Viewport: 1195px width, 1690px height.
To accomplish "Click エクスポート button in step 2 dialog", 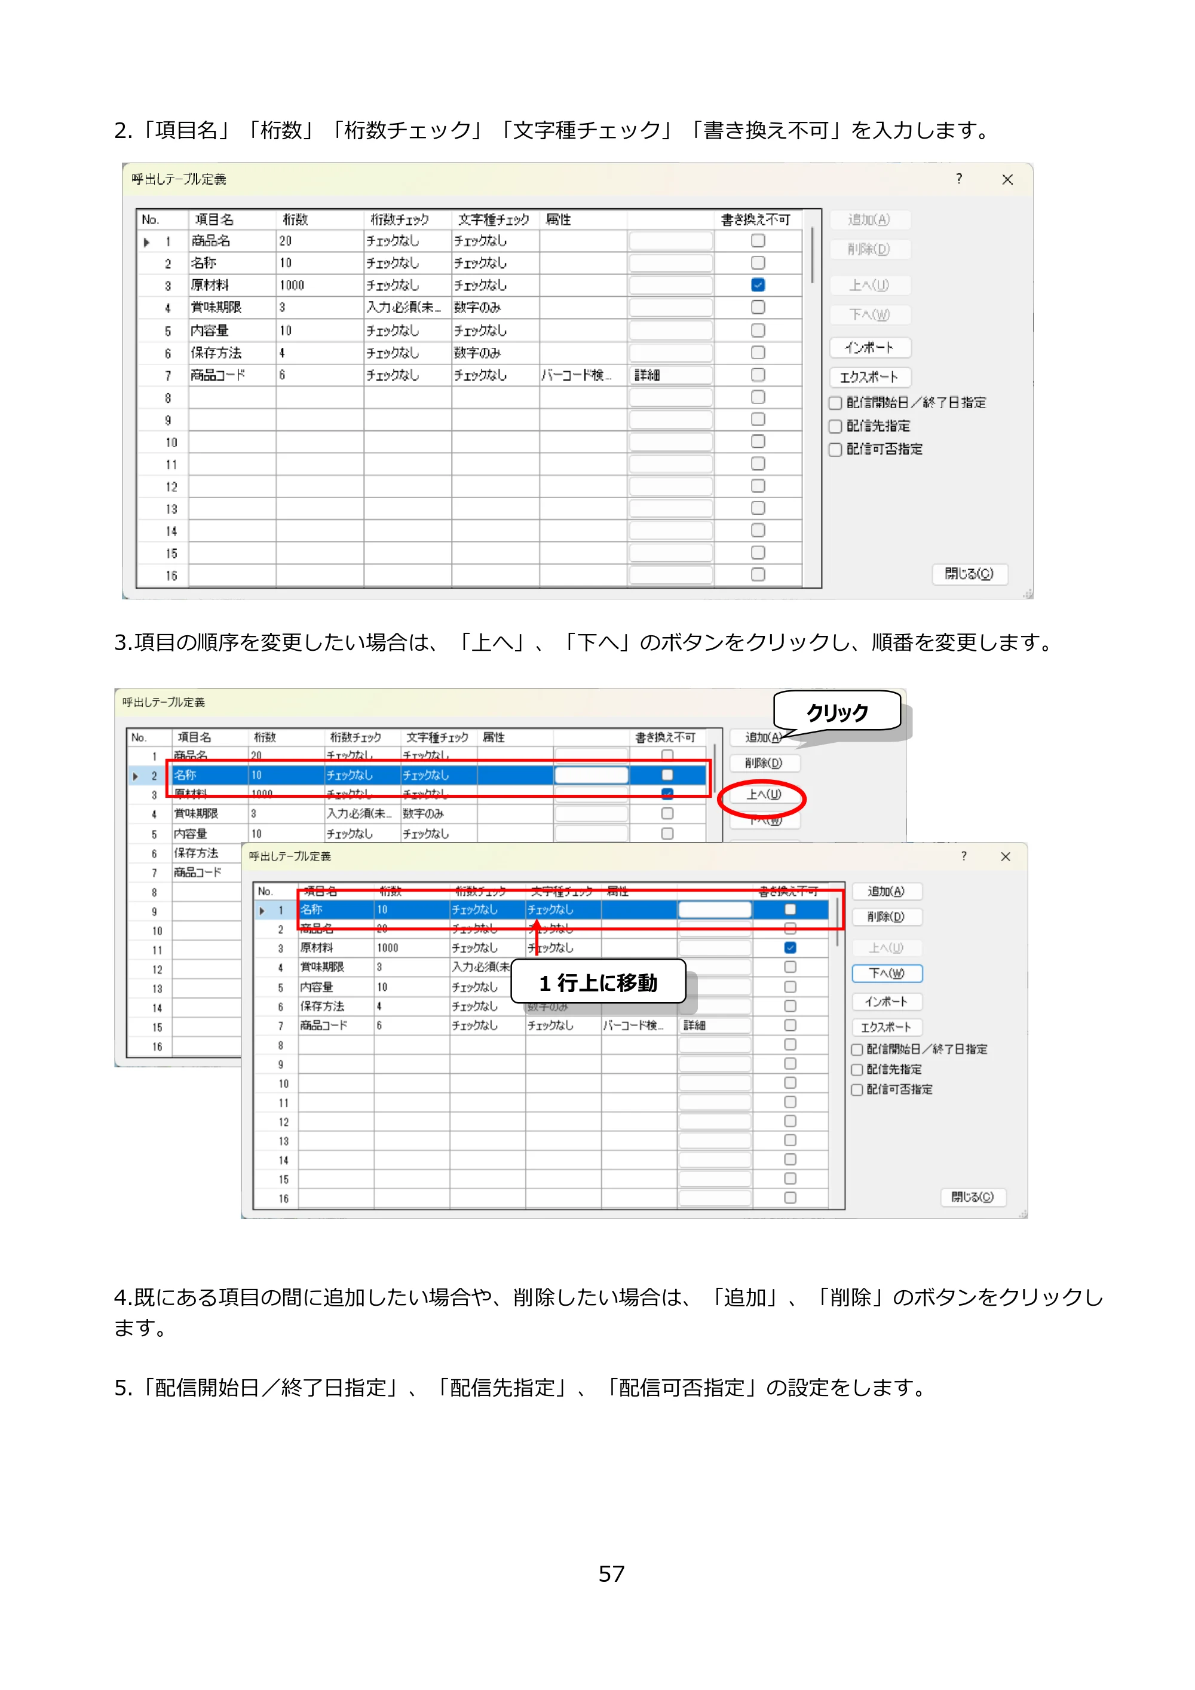I will [x=870, y=377].
